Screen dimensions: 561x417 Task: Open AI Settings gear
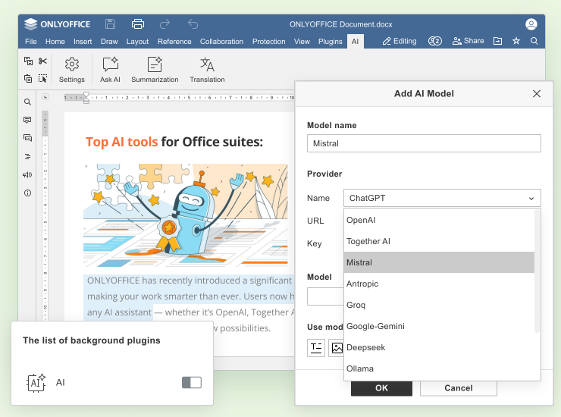pos(72,71)
